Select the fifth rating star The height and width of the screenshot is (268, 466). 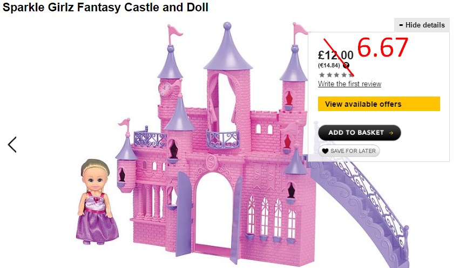[351, 75]
